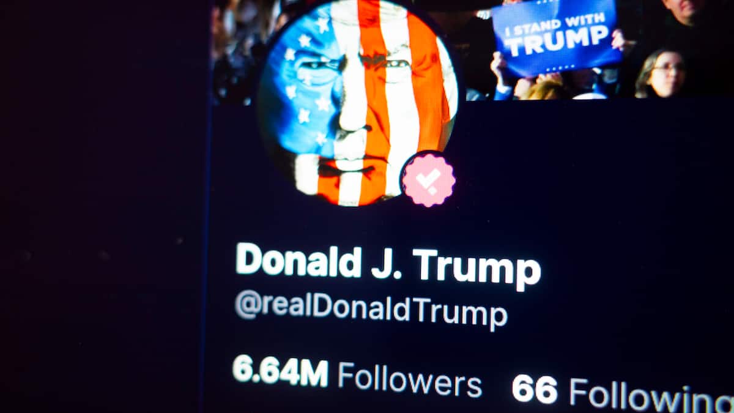The width and height of the screenshot is (734, 413).
Task: Click the pink verified checkmark badge
Action: click(428, 179)
